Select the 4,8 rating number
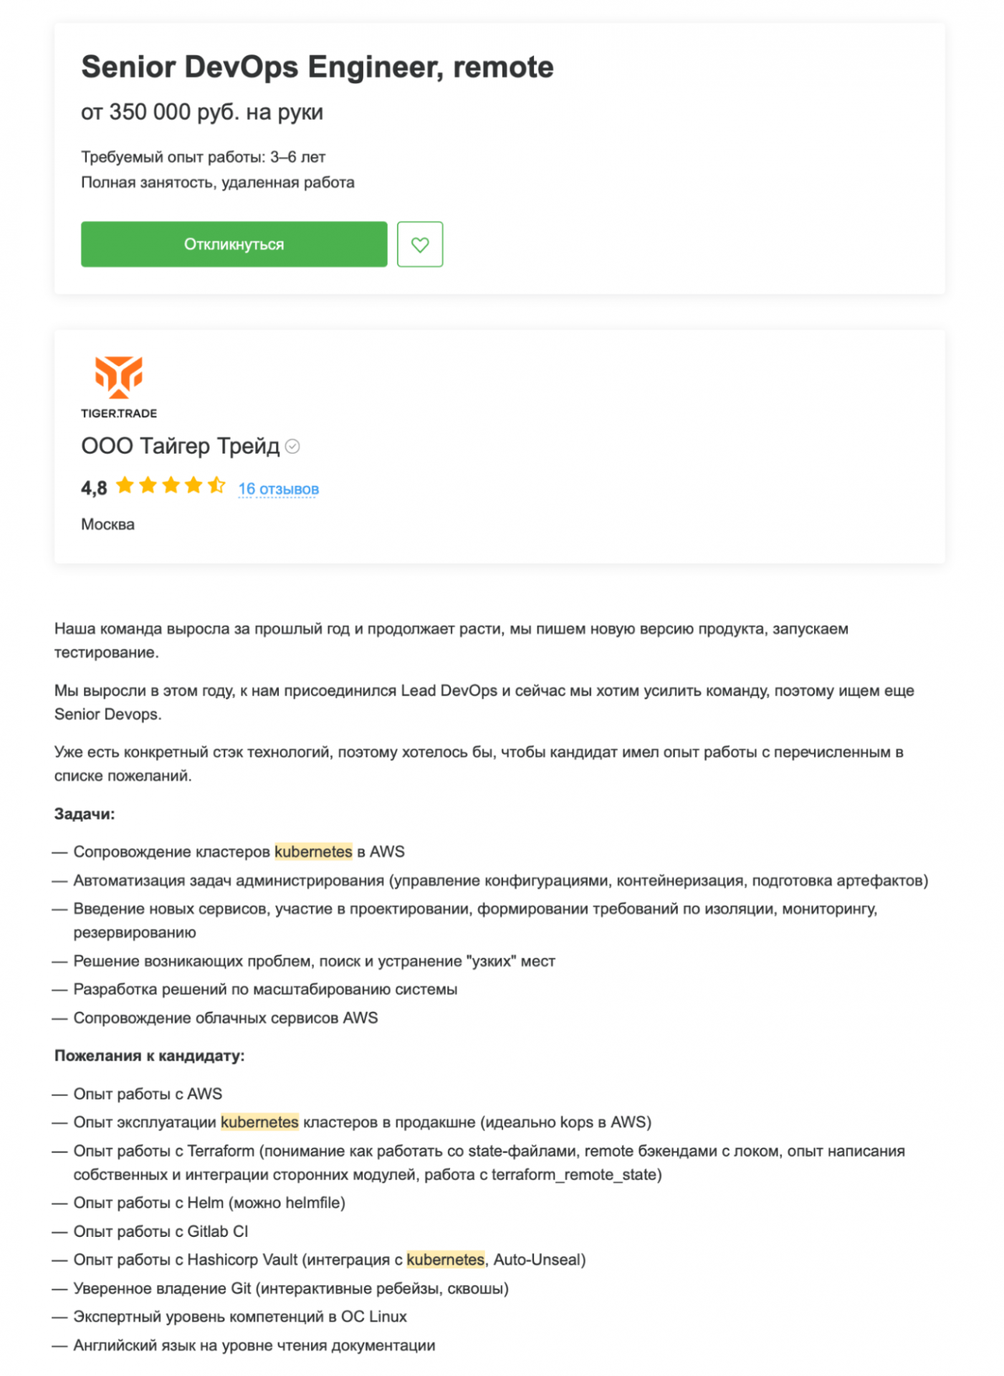This screenshot has height=1376, width=1004. (92, 487)
